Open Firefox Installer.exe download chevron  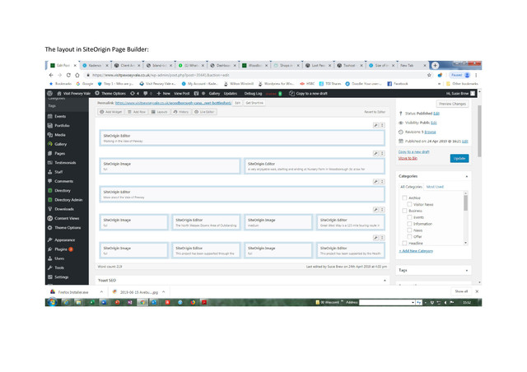pos(101,292)
